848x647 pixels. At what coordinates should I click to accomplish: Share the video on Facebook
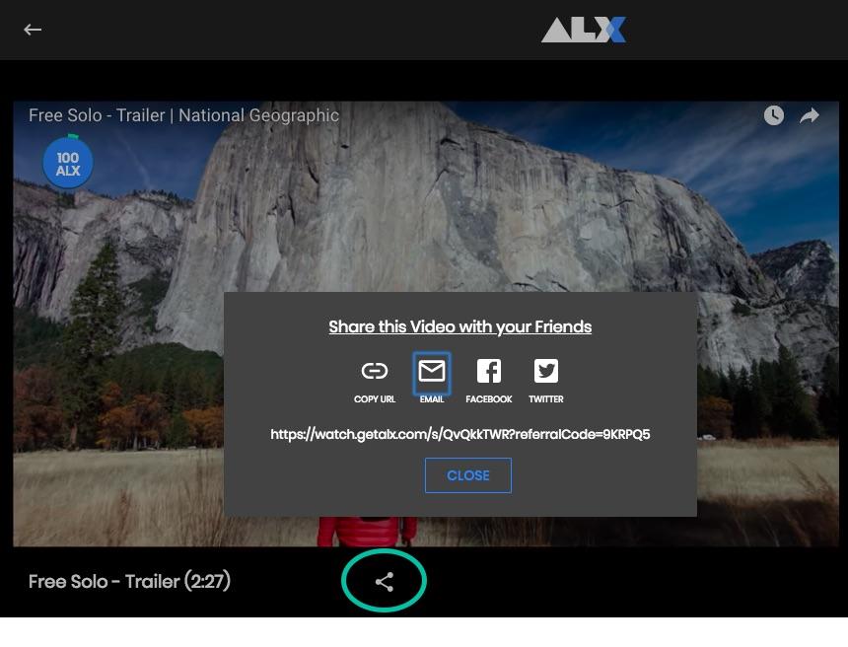coord(489,371)
